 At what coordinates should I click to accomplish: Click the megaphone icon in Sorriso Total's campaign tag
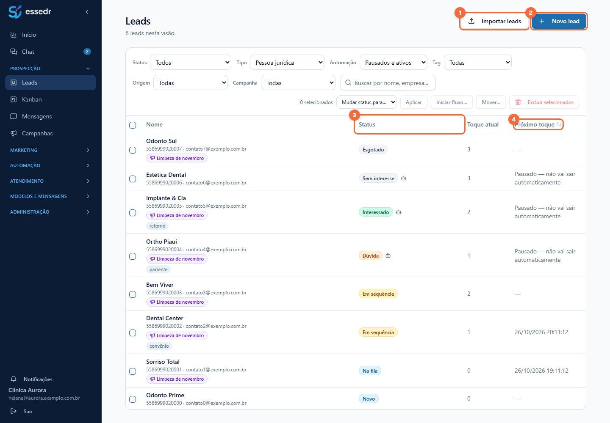point(152,379)
